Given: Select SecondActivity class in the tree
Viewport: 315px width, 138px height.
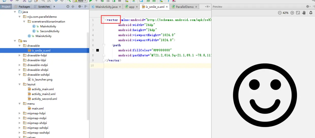Looking at the screenshot, I should coord(50,31).
